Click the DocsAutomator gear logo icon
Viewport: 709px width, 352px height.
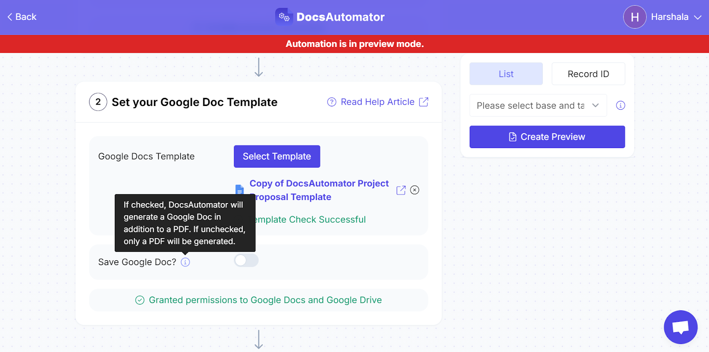(x=284, y=17)
